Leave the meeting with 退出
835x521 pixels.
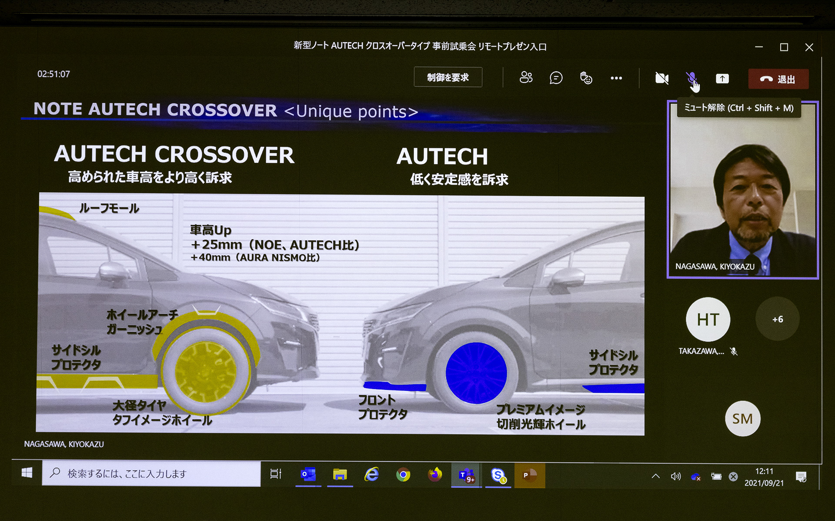778,79
